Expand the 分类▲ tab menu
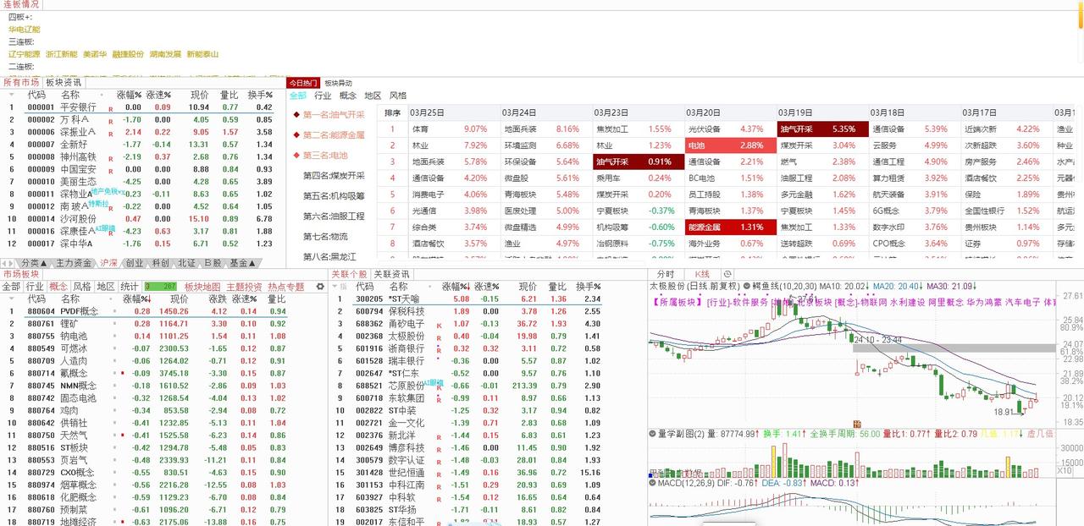The height and width of the screenshot is (526, 1084). click(34, 263)
